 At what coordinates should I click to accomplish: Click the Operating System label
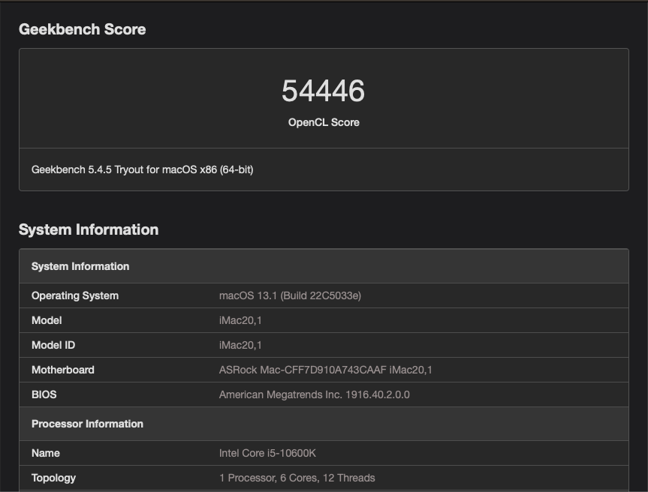point(75,295)
